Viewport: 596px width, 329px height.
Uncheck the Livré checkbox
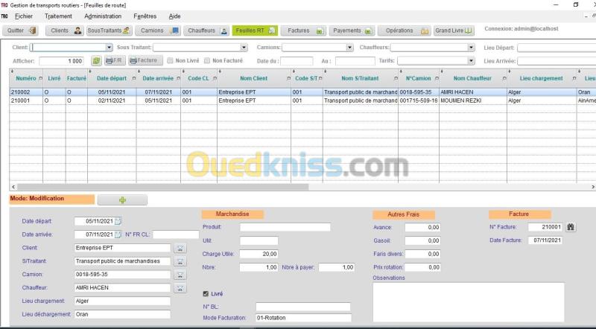(206, 294)
